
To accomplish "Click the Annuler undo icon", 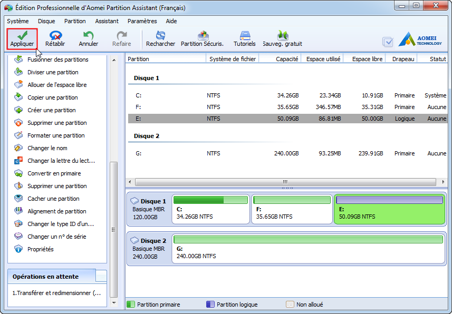I will click(x=88, y=39).
